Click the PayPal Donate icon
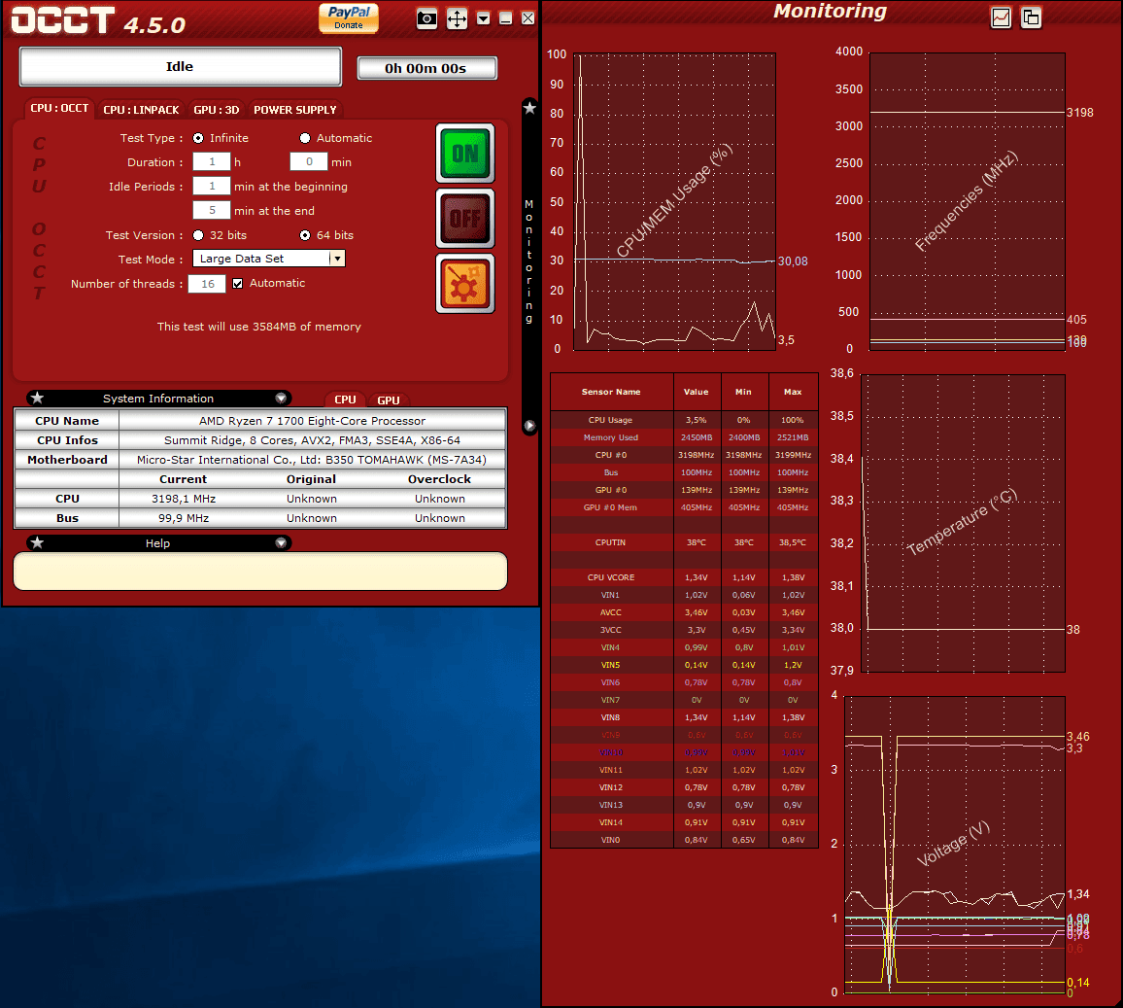Screen dimensions: 1123x1008 (349, 17)
